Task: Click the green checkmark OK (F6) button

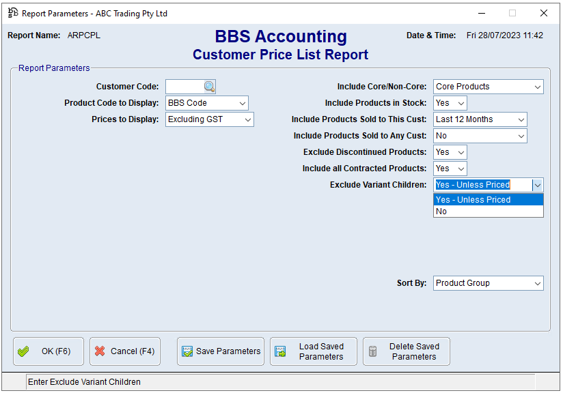Action: (48, 351)
